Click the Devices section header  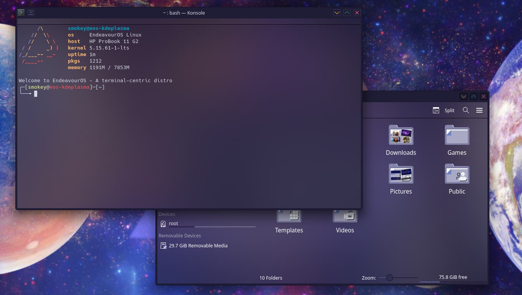pos(167,214)
